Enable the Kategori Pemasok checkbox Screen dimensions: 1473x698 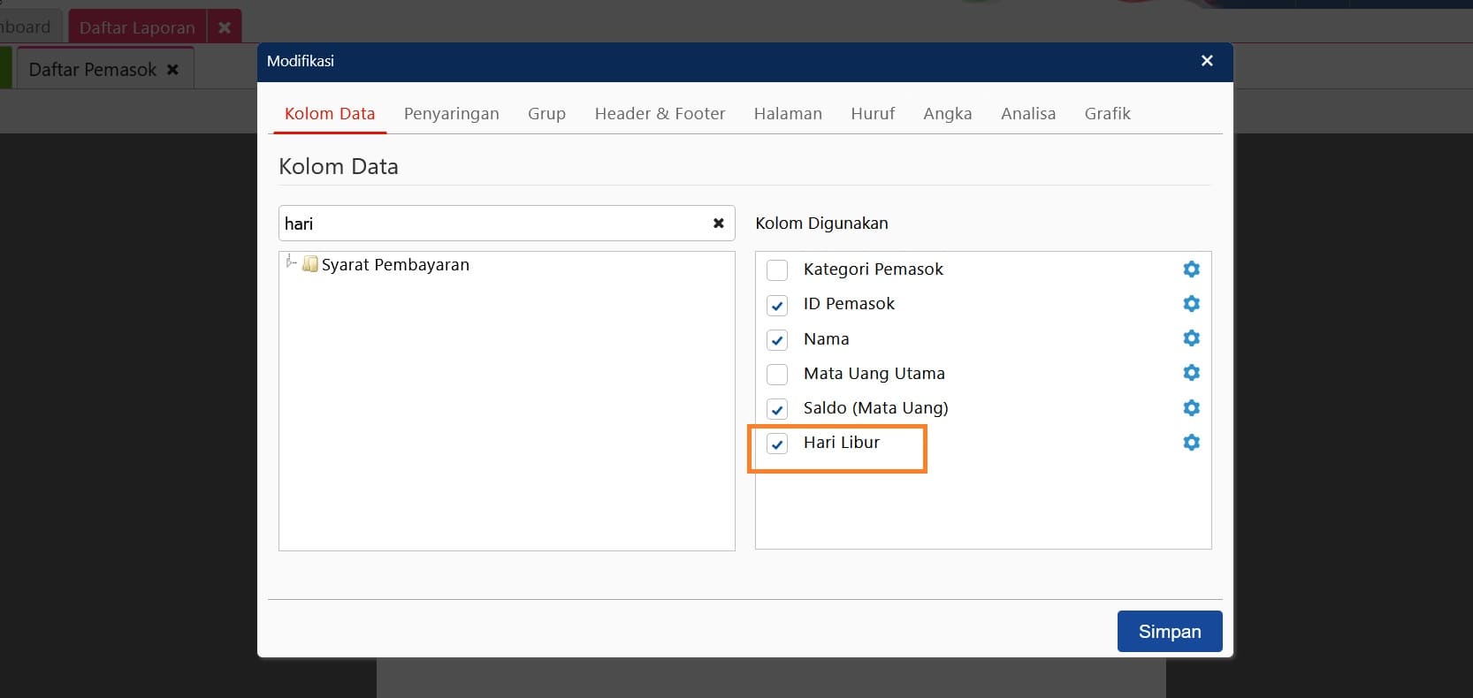coord(777,270)
